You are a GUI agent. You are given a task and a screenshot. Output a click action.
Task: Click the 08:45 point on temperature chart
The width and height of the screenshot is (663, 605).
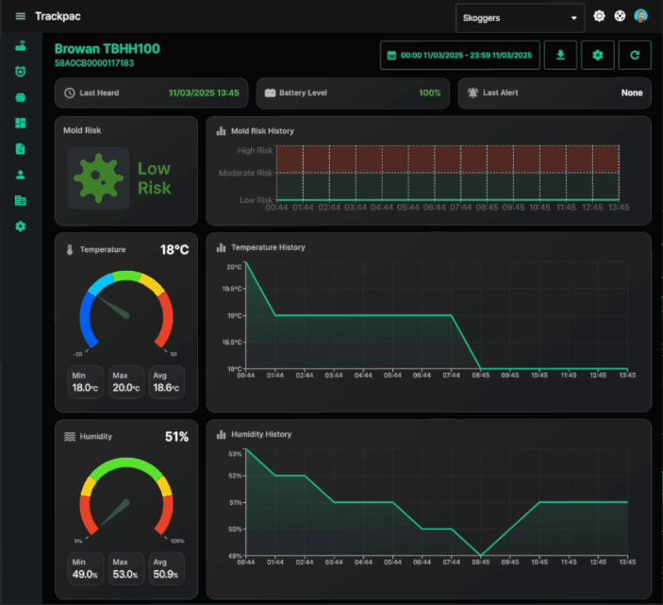point(481,368)
